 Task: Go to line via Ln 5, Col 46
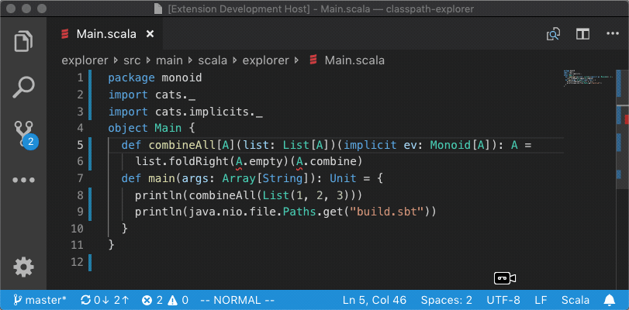375,300
